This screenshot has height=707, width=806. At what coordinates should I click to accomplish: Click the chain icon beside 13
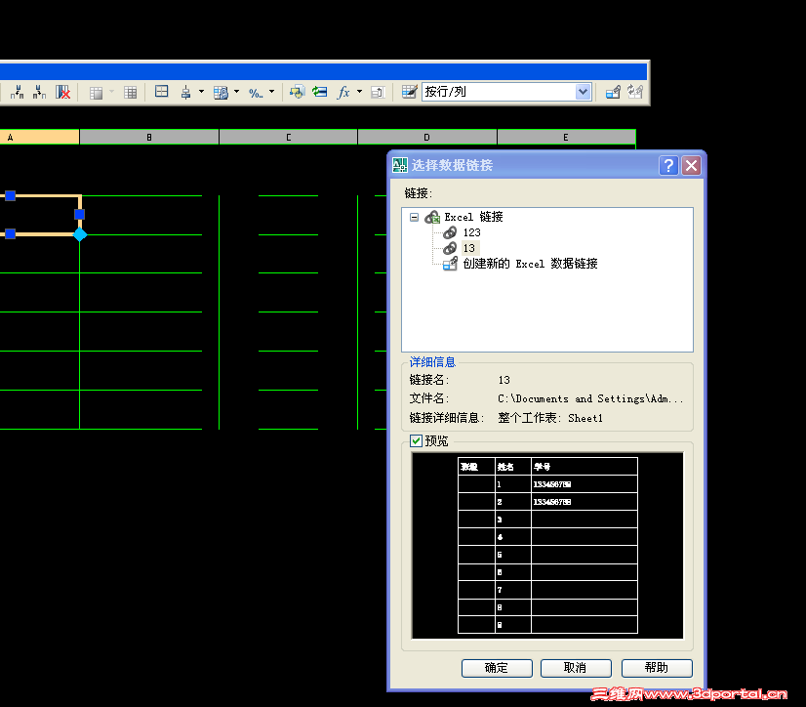450,248
